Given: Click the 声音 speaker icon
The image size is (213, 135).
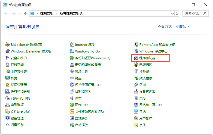Looking at the screenshot, I should tap(72, 98).
